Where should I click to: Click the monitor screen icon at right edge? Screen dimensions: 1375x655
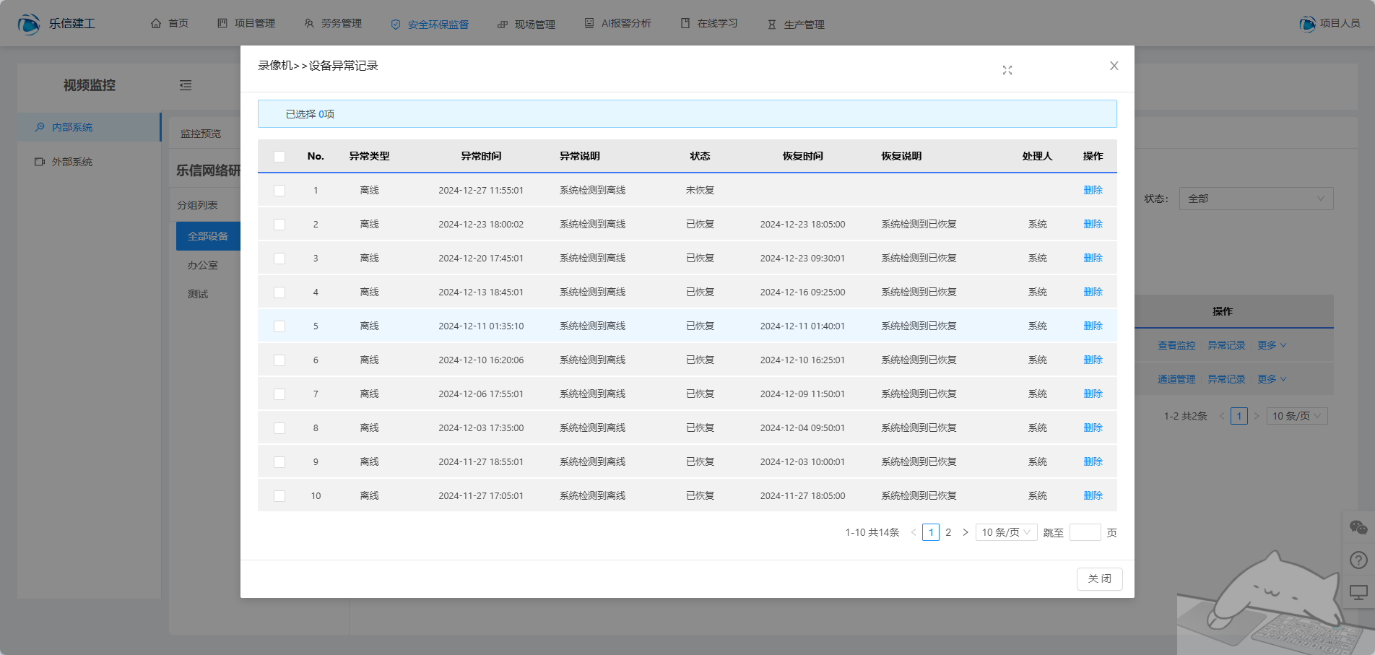1358,593
